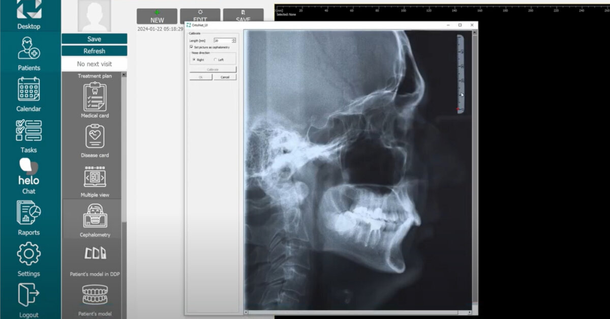Uncheck Set picture as cephalometry
The height and width of the screenshot is (319, 610).
(x=191, y=47)
